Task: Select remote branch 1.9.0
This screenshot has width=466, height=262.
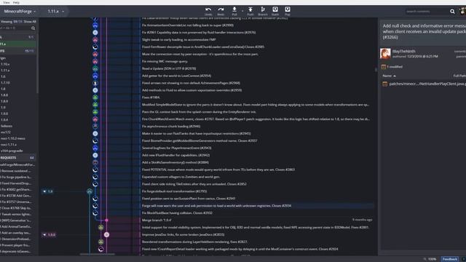Action: tap(4, 114)
